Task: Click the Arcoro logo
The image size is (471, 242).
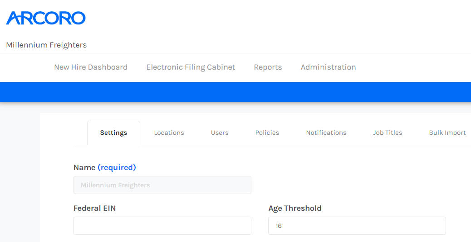Action: pyautogui.click(x=46, y=18)
